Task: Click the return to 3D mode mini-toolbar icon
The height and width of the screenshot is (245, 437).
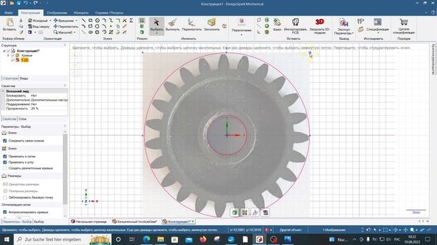Action: tap(235, 212)
